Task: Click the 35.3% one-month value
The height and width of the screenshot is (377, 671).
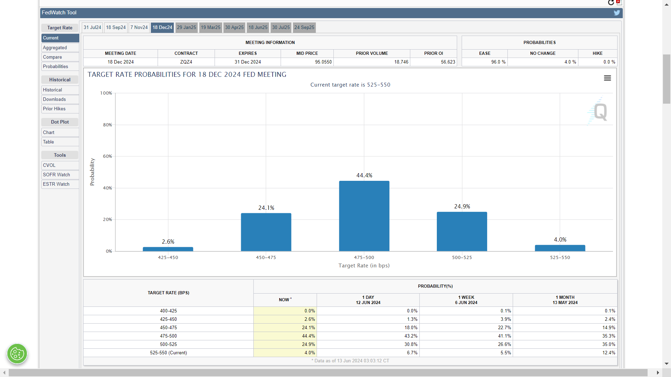Action: 609,336
